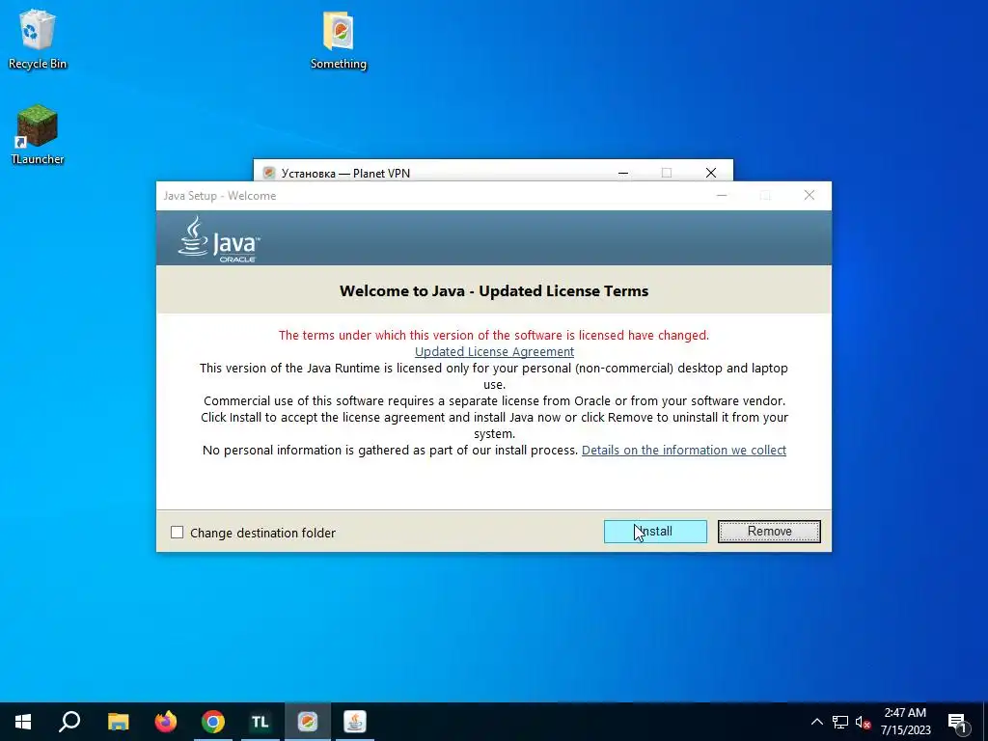Launch Firefox from taskbar
The width and height of the screenshot is (988, 741).
coord(166,722)
